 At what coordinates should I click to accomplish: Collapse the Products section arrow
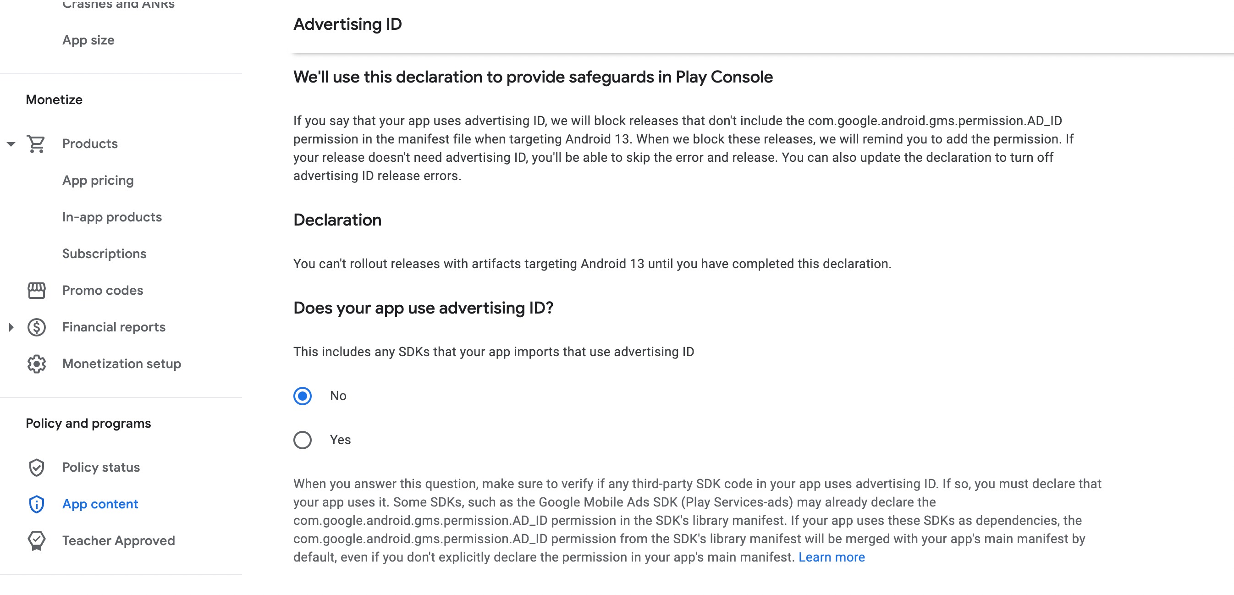(11, 144)
